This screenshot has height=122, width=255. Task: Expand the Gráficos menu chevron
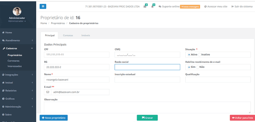pos(33,99)
